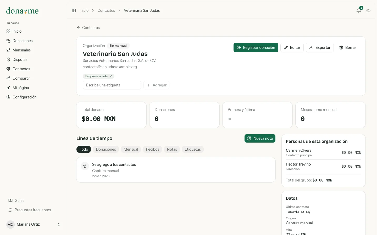Click Registrar donación button

point(256,48)
